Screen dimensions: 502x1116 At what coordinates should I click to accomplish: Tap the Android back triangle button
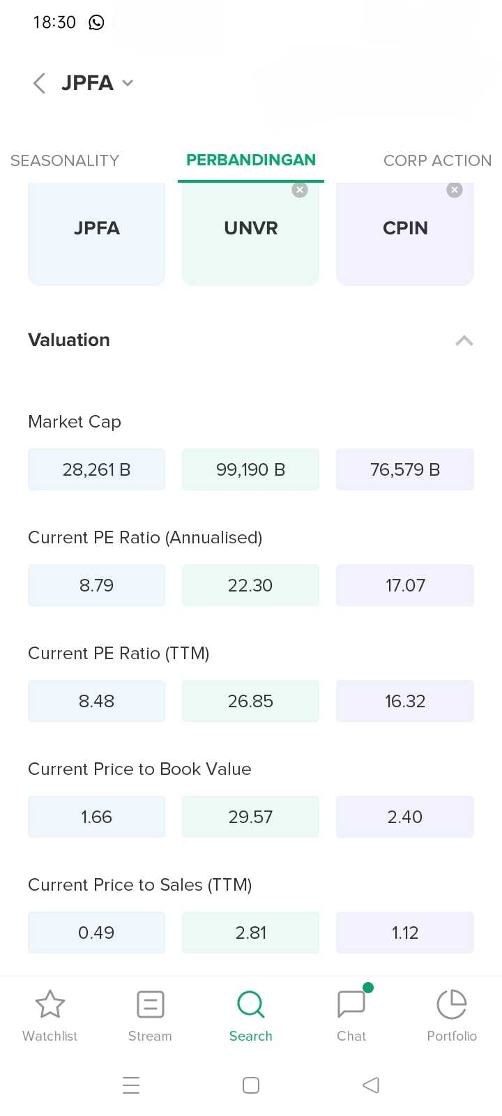[x=371, y=1085]
